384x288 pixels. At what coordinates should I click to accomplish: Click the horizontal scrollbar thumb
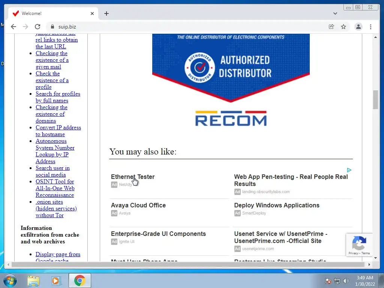point(188,264)
